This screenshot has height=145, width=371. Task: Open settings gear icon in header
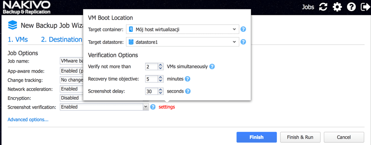pyautogui.click(x=337, y=7)
